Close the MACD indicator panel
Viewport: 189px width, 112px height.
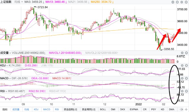click(186, 78)
